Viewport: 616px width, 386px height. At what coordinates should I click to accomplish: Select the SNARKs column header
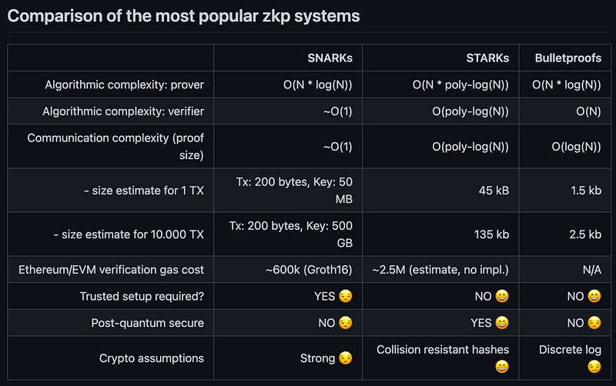pos(332,58)
